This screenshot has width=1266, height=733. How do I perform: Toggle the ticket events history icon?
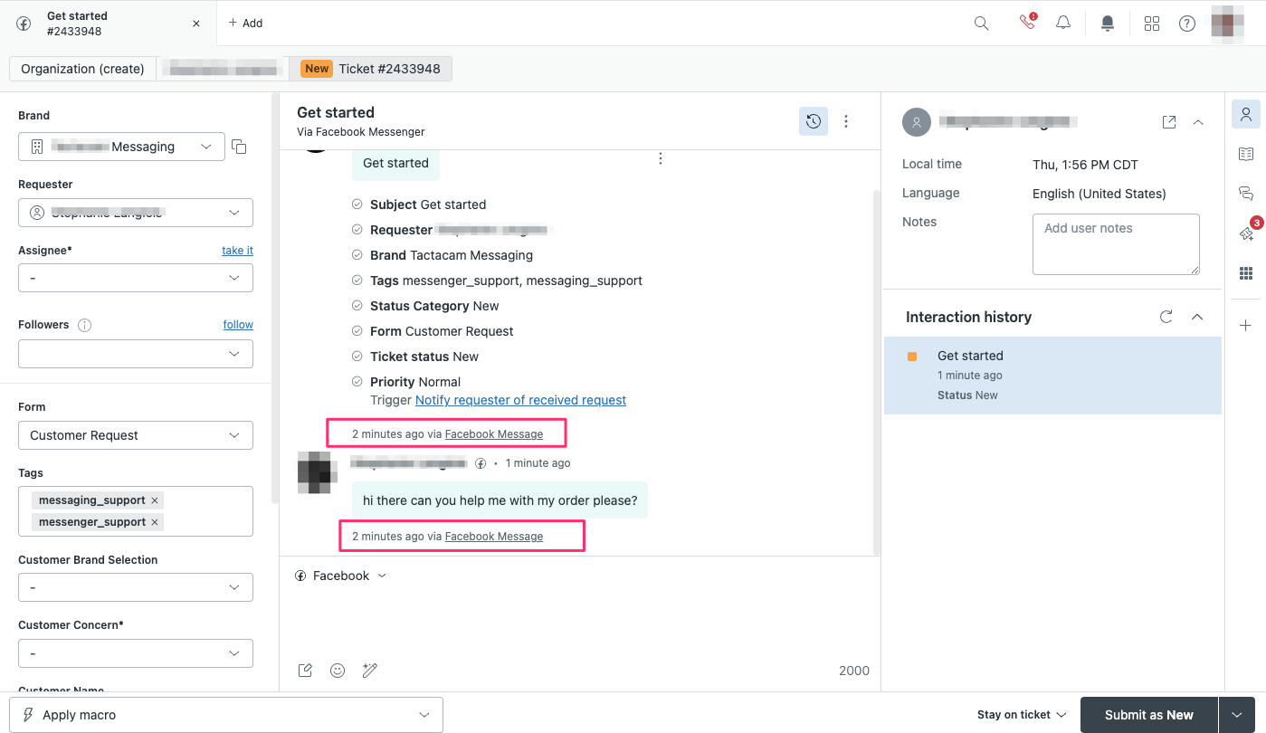[x=813, y=121]
